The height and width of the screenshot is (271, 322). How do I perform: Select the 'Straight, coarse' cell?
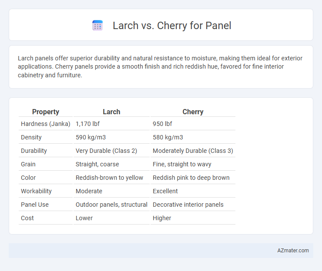pos(111,164)
